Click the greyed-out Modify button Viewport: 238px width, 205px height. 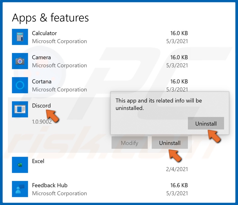coord(130,143)
